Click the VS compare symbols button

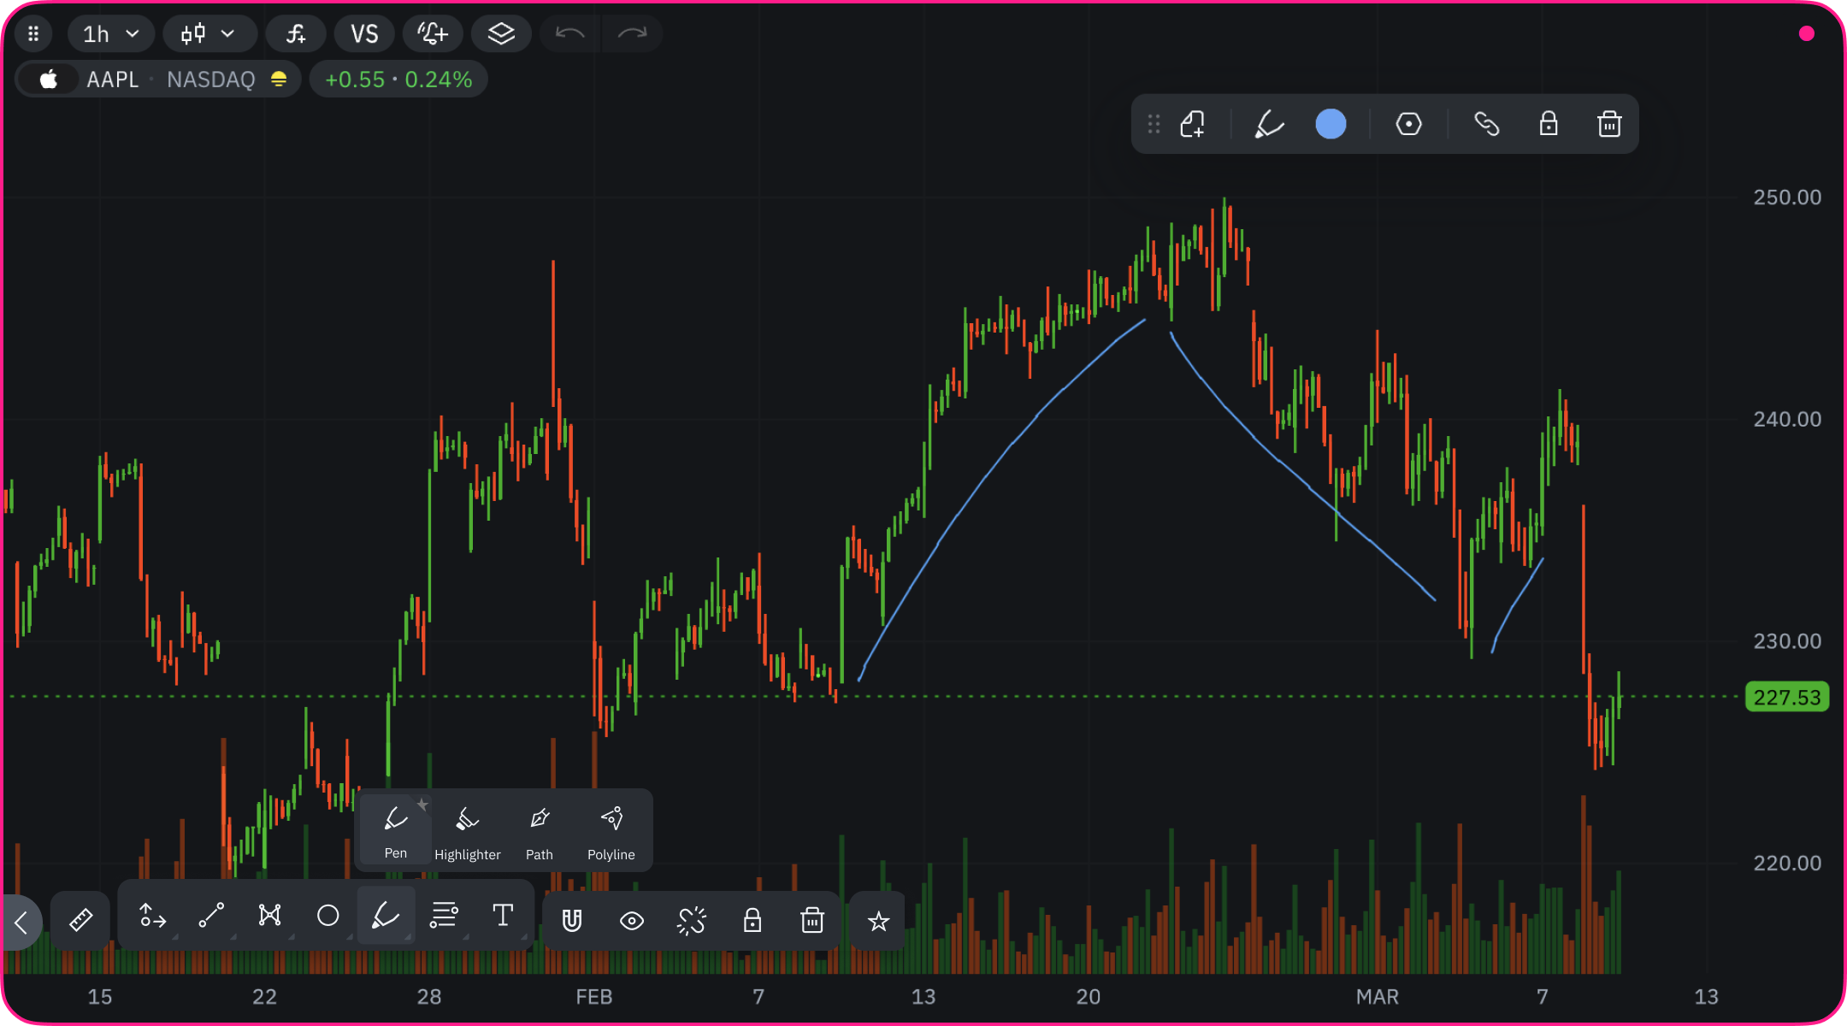(x=364, y=34)
